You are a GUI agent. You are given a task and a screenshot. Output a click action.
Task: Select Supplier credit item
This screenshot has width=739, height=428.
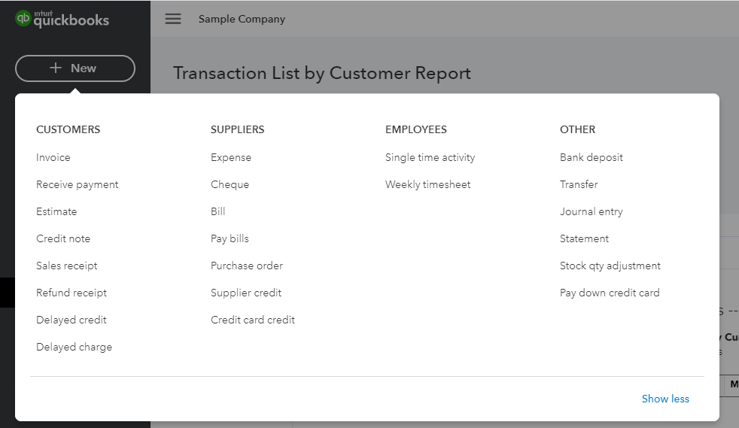click(x=246, y=293)
